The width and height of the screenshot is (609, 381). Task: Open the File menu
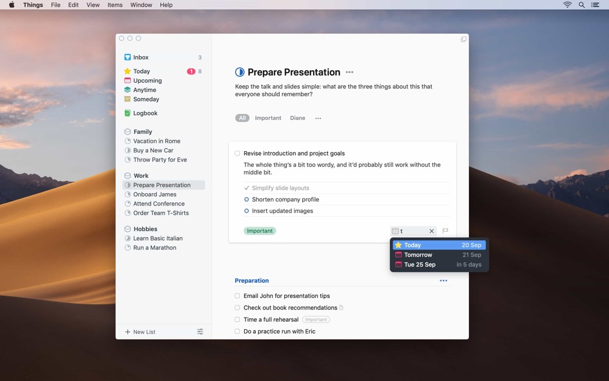pyautogui.click(x=55, y=5)
